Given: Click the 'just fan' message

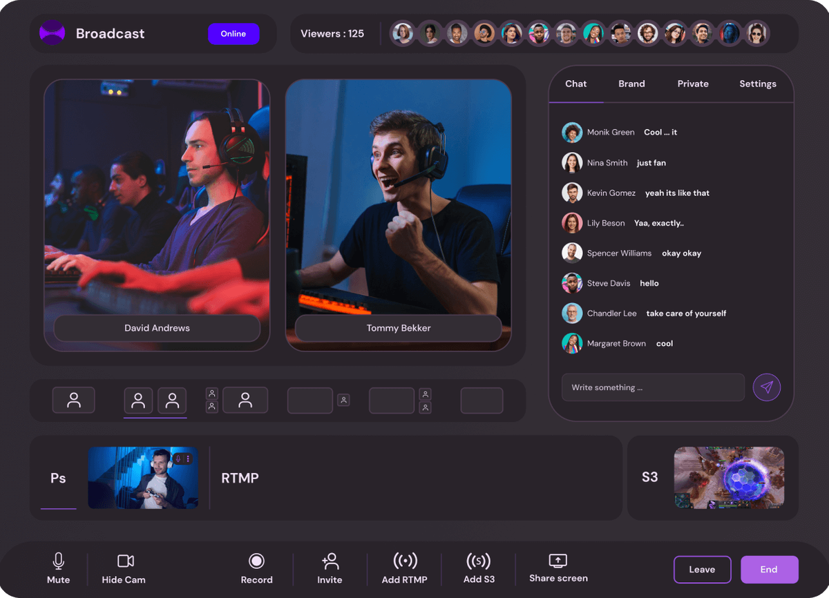Looking at the screenshot, I should pyautogui.click(x=651, y=162).
